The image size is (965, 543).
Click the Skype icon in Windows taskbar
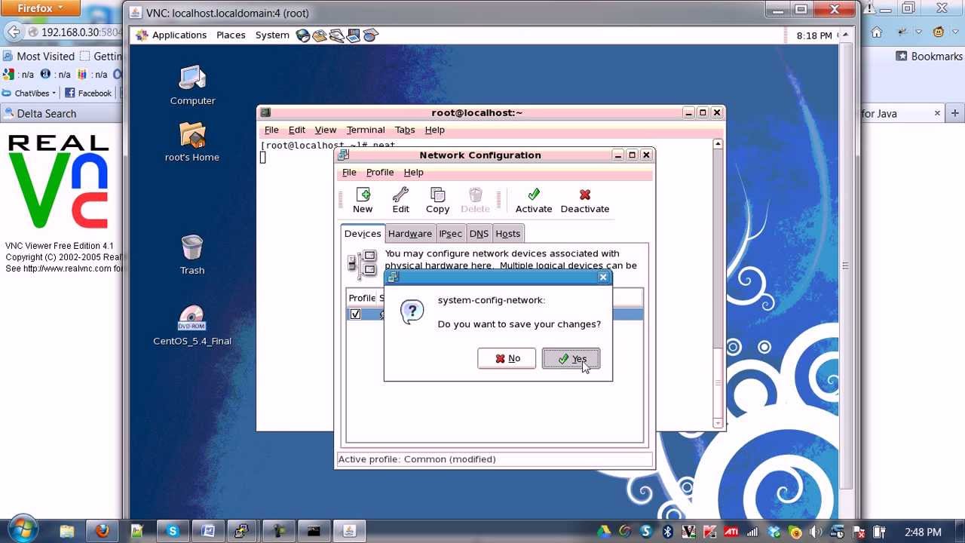point(173,531)
